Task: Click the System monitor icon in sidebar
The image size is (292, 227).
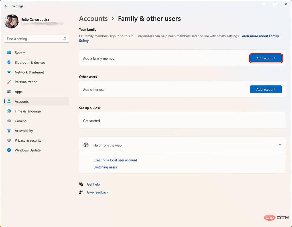Action: coord(9,53)
